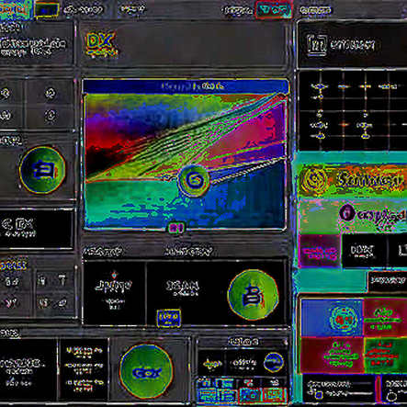
Task: Click the yellow-outlined blue button in the middle panel
Action: (169, 318)
